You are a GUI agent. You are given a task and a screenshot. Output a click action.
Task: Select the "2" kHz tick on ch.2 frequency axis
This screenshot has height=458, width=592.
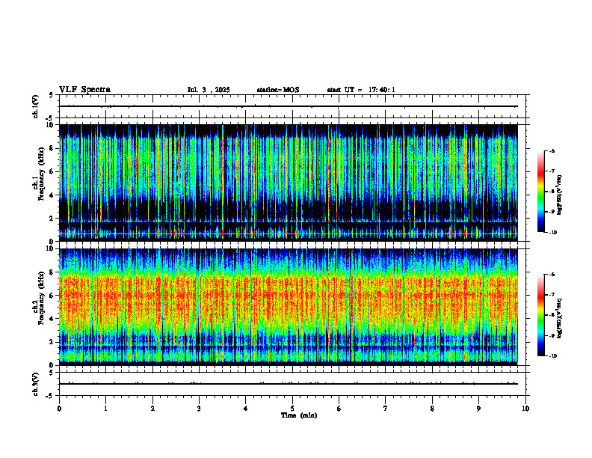tap(52, 342)
